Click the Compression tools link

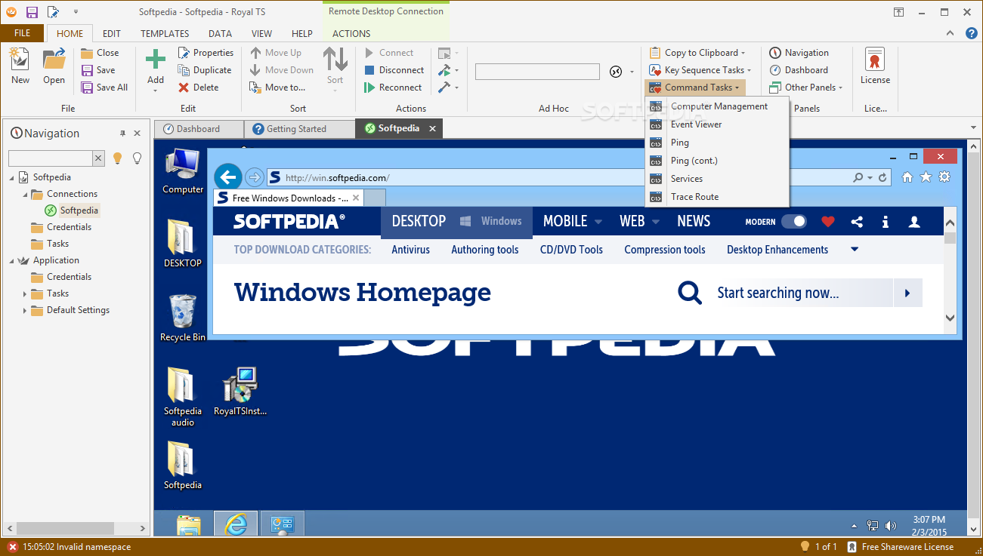[x=665, y=250]
